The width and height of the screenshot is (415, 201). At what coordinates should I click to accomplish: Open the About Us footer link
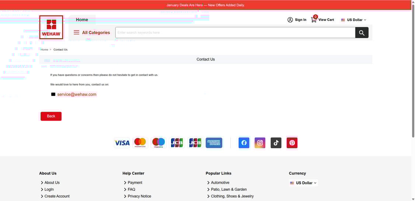coord(52,183)
